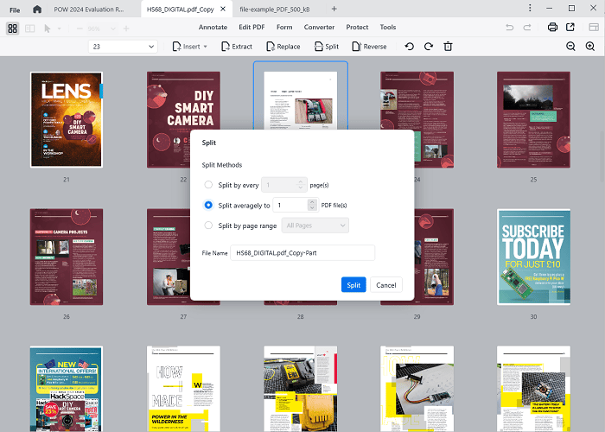Toggle the thumbnail grid view icon
This screenshot has width=605, height=432.
[12, 28]
